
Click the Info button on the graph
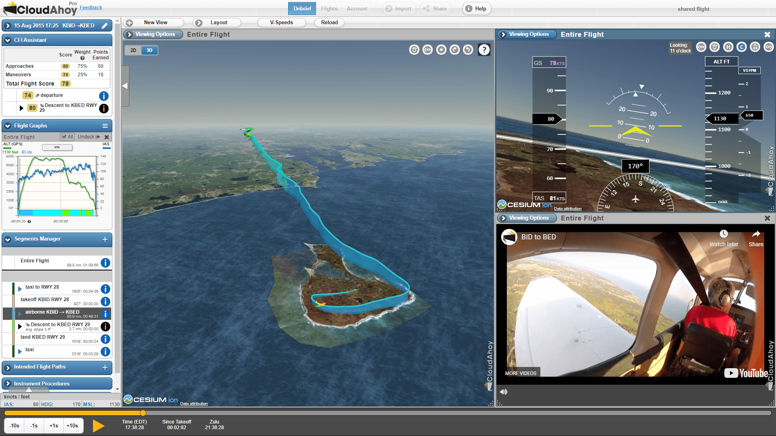coord(57,147)
